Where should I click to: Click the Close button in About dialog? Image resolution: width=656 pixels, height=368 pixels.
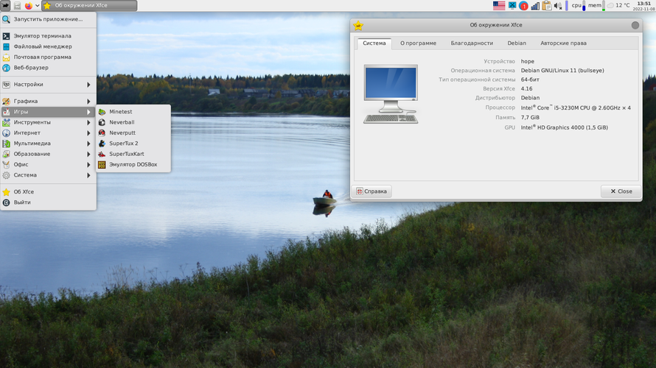tap(621, 191)
